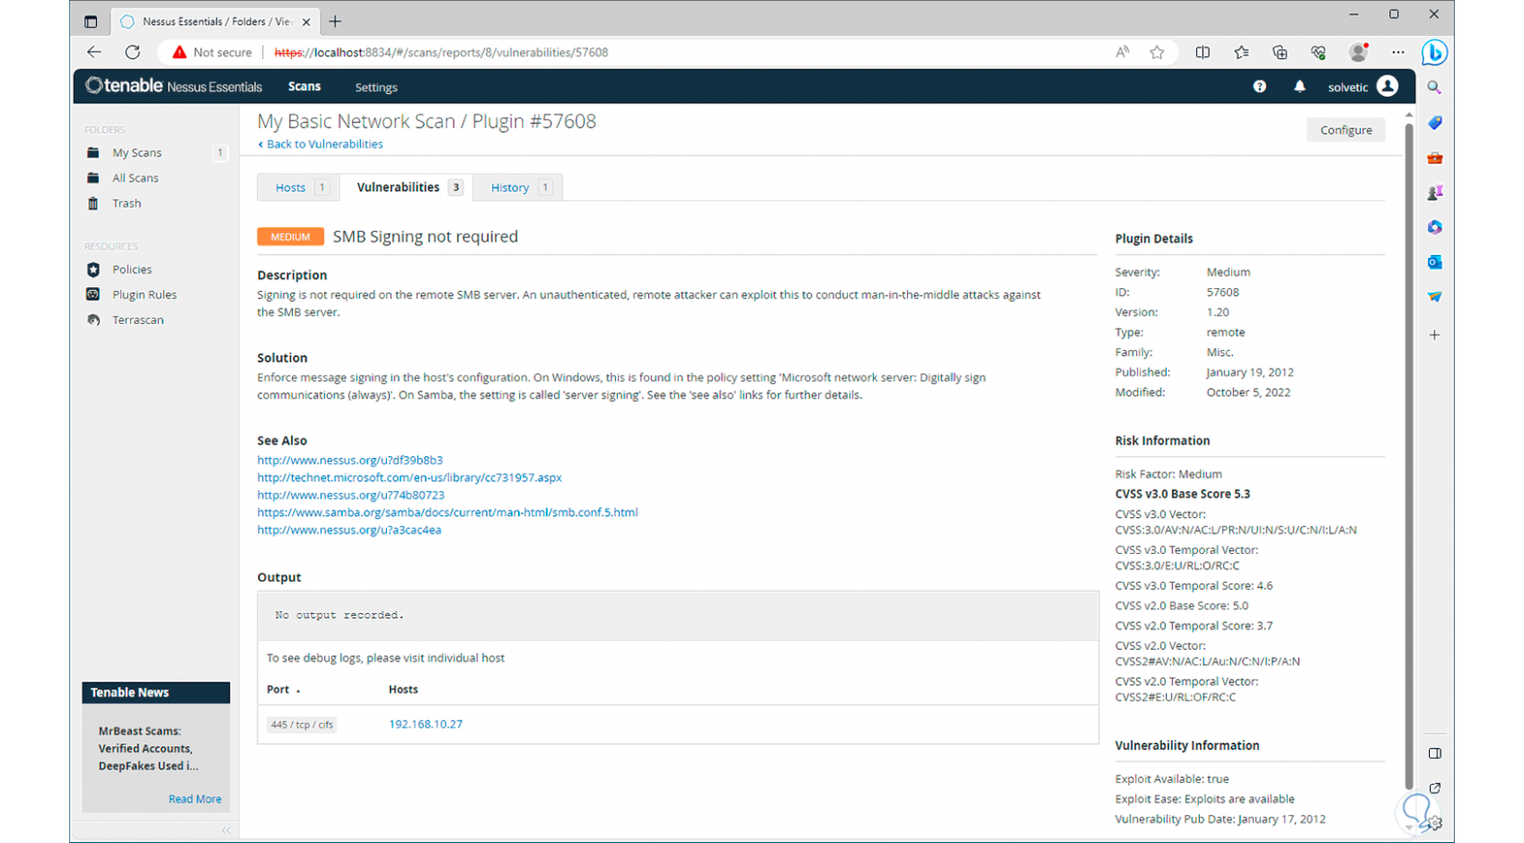This screenshot has height=843, width=1524.
Task: Open browser Settings and more menu
Action: [1397, 53]
